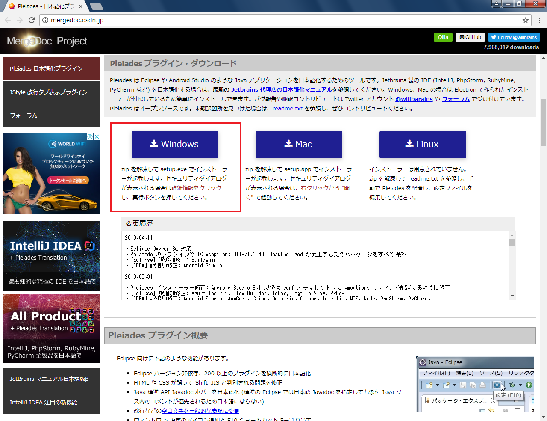547x421 pixels.
Task: Follow @willbrains on Twitter
Action: click(x=514, y=37)
